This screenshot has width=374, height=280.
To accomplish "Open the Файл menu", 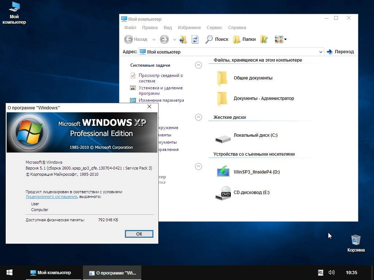I will (130, 28).
